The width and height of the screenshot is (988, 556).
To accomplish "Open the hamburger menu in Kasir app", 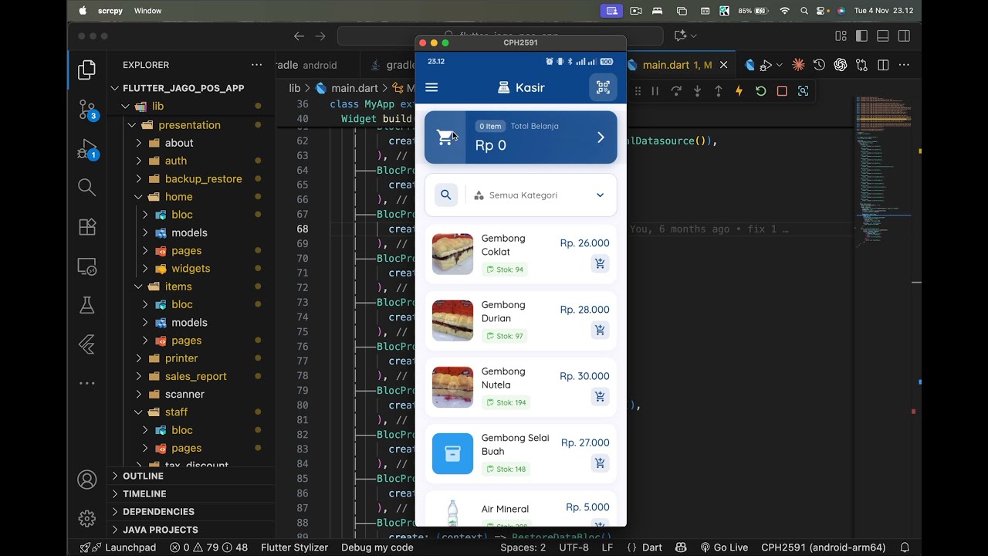I will (x=431, y=87).
